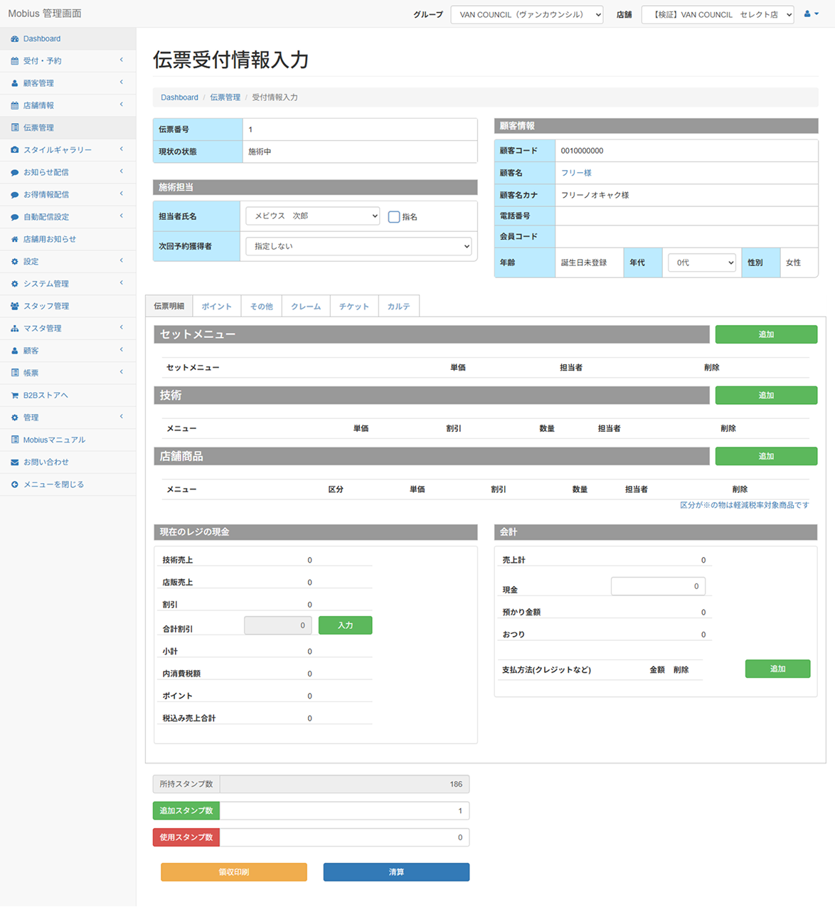Open the user account menu top right
Screen dimensions: 835x907
(x=811, y=14)
